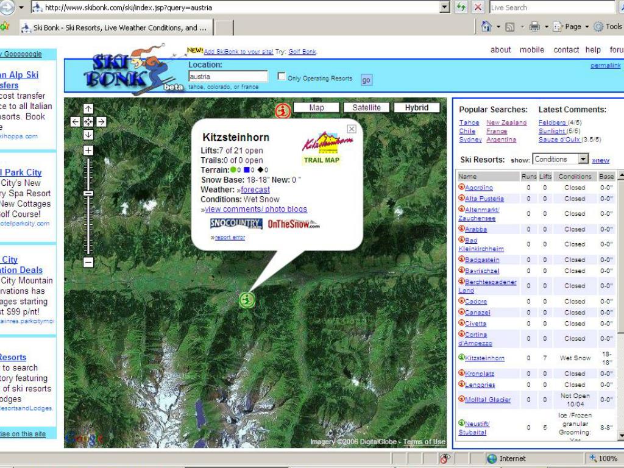Click the Agordino red status icon
This screenshot has height=468, width=624.
tap(462, 186)
